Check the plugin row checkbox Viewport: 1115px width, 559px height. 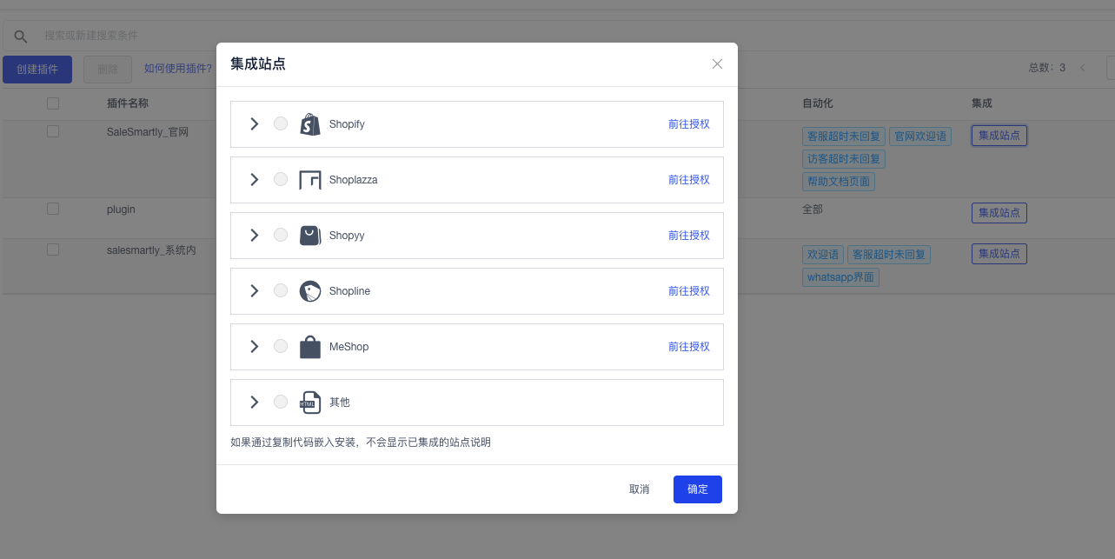53,209
